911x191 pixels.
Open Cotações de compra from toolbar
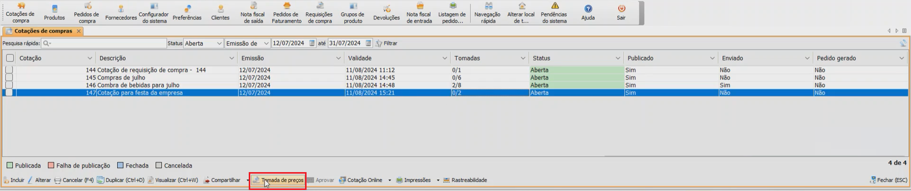[20, 13]
